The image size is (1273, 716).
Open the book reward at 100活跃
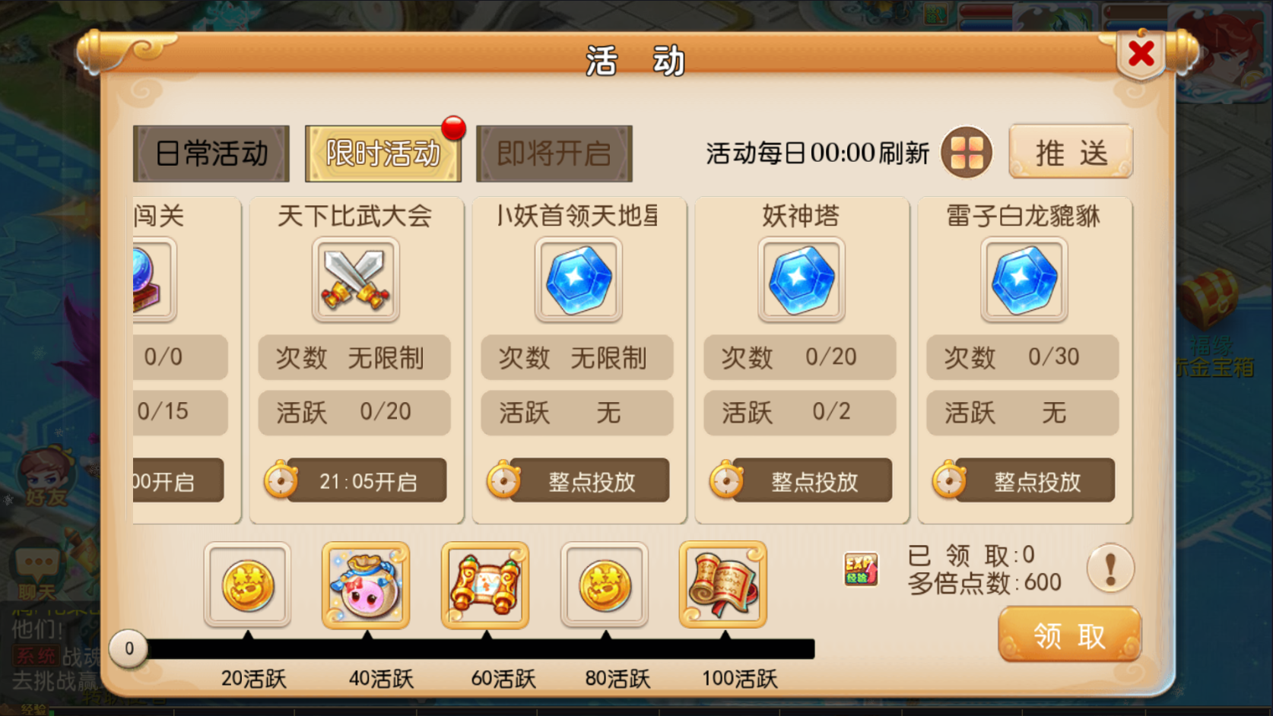click(723, 585)
